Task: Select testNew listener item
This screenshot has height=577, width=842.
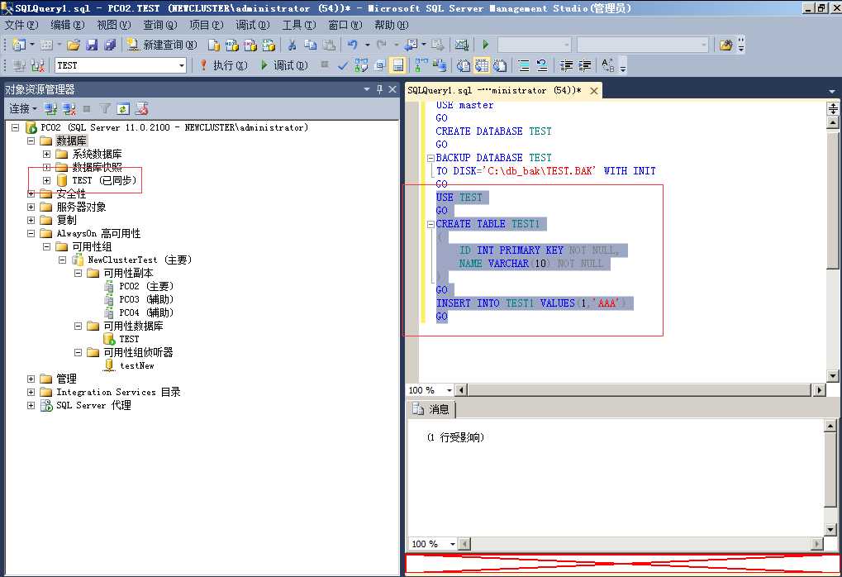Action: (x=137, y=366)
